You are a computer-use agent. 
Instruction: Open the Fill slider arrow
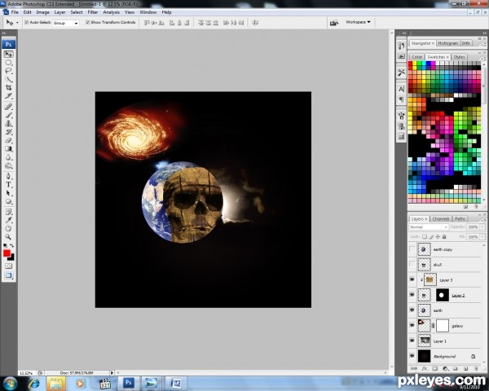[482, 237]
